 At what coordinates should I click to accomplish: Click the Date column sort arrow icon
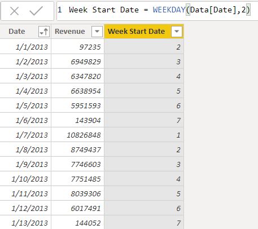click(44, 32)
